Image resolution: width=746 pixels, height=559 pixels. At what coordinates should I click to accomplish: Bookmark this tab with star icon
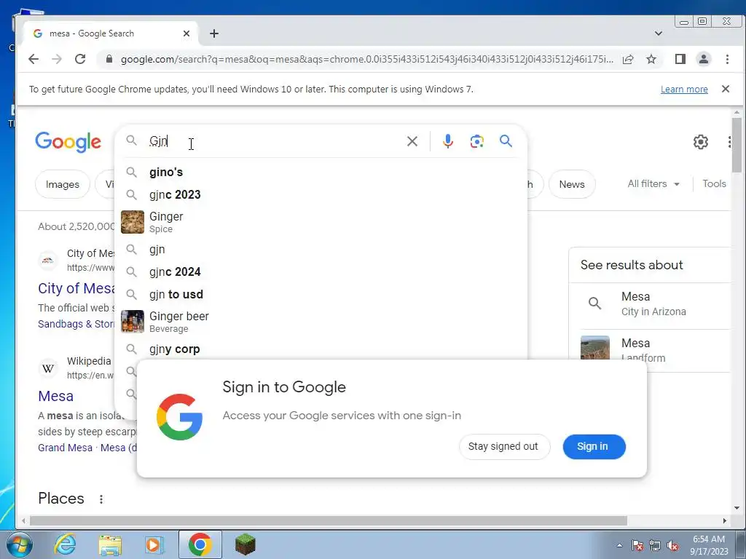click(651, 59)
